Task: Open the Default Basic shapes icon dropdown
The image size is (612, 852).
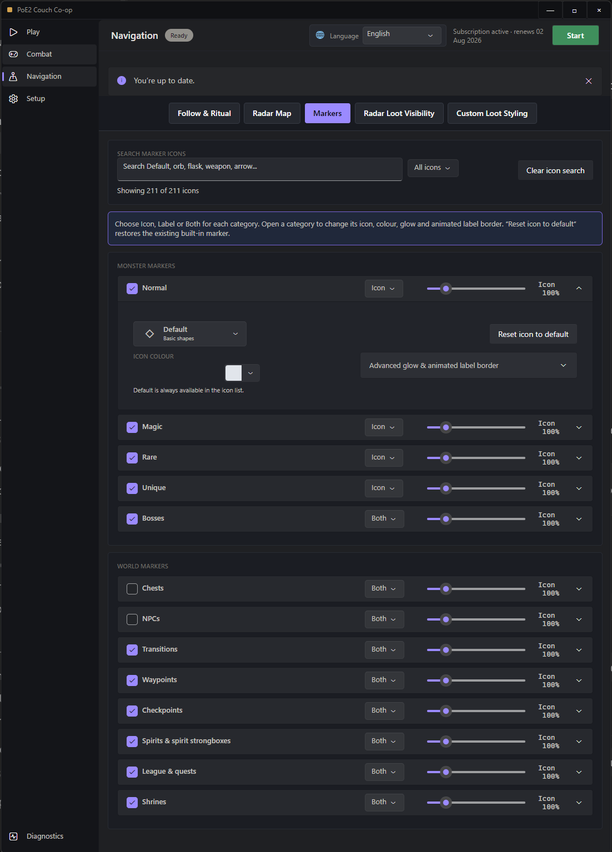Action: click(190, 334)
